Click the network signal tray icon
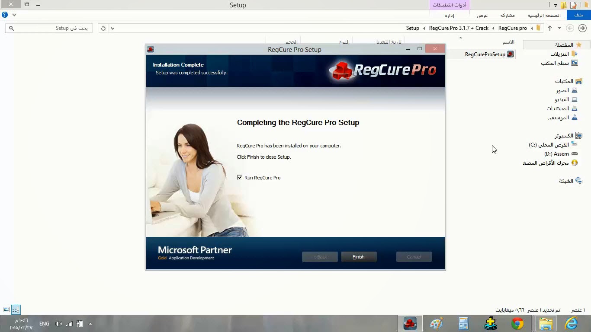 click(69, 324)
